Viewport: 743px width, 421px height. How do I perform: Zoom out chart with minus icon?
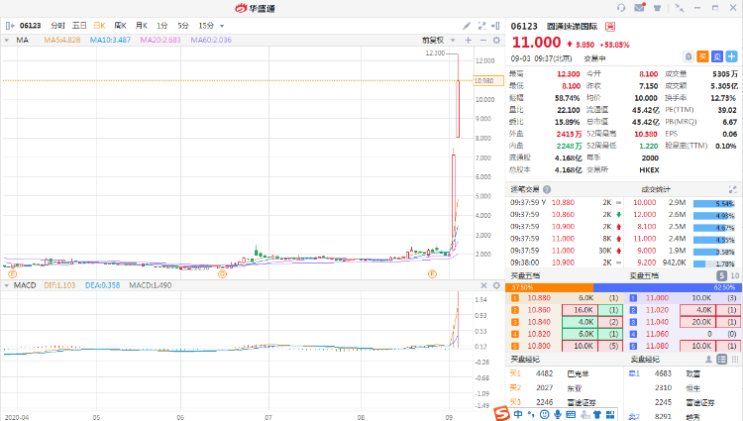482,41
